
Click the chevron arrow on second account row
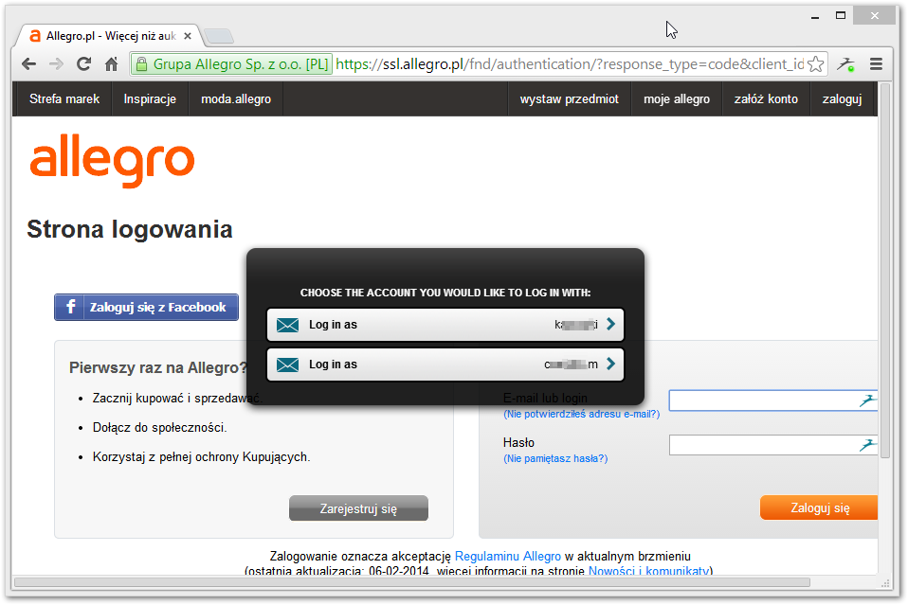coord(610,364)
